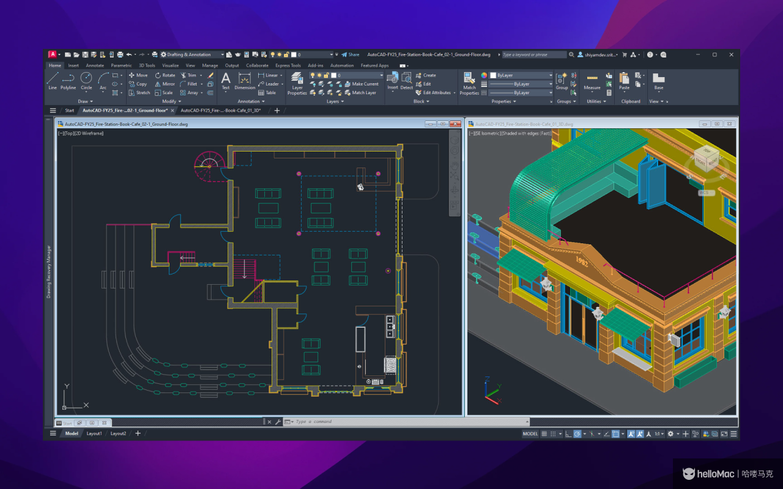Screen dimensions: 783x489
Task: Select the Line drawing tool
Action: click(x=53, y=81)
